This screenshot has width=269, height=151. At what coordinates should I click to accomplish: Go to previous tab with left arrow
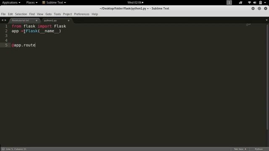[x=2, y=20]
